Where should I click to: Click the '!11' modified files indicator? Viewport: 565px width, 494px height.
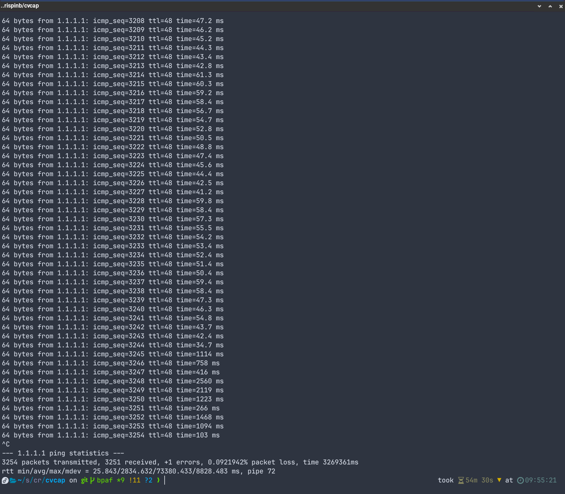(x=134, y=480)
